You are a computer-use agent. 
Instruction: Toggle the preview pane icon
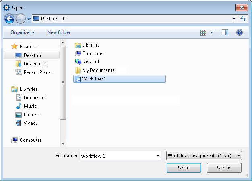tap(225, 32)
